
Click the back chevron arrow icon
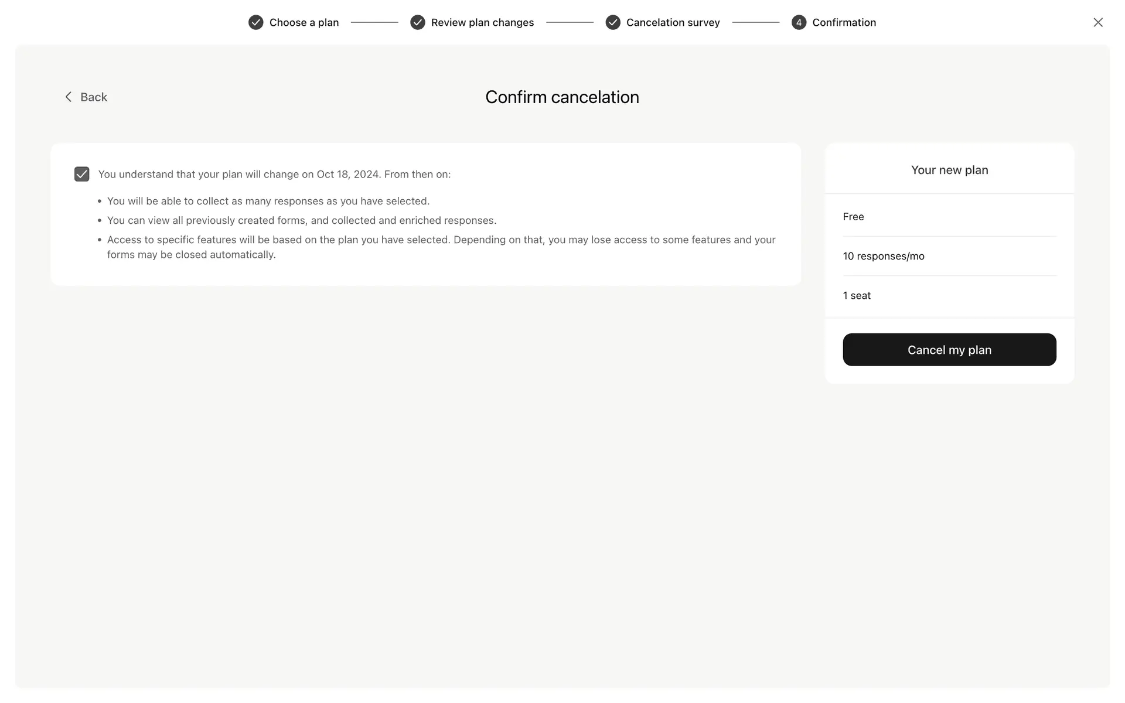pyautogui.click(x=69, y=97)
